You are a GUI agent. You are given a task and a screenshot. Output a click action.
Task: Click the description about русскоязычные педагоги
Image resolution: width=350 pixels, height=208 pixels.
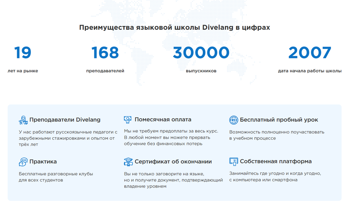click(68, 138)
